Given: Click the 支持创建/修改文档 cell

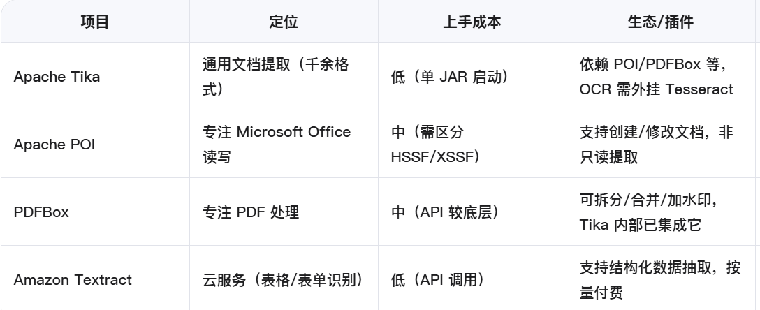Looking at the screenshot, I should pyautogui.click(x=656, y=145).
